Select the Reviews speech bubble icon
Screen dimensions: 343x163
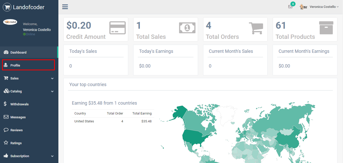[6, 130]
